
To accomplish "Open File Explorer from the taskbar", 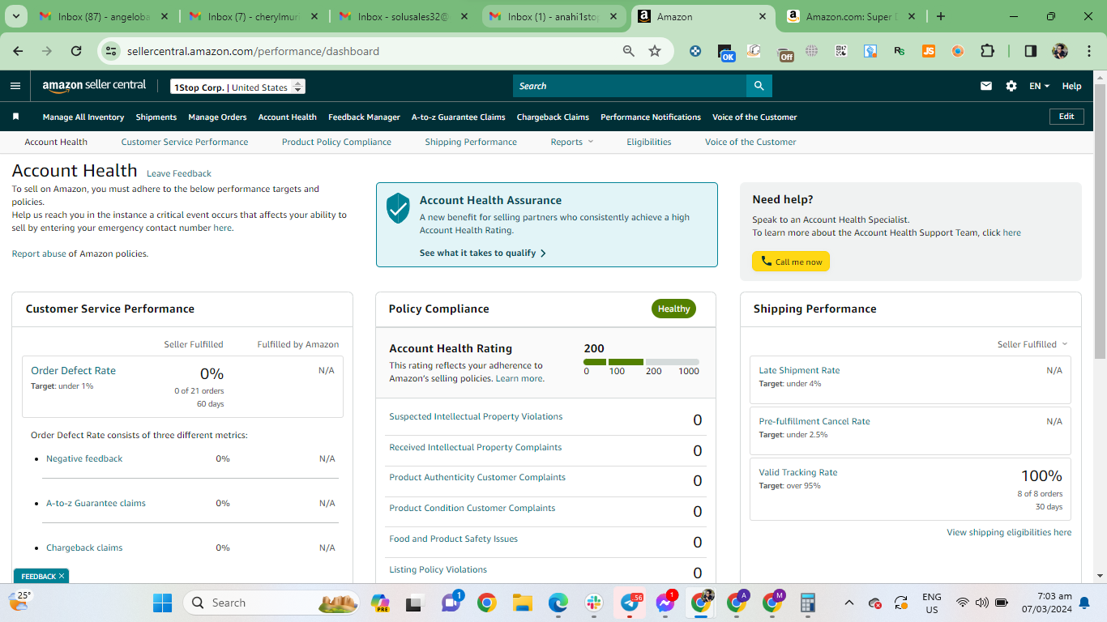I will [522, 603].
